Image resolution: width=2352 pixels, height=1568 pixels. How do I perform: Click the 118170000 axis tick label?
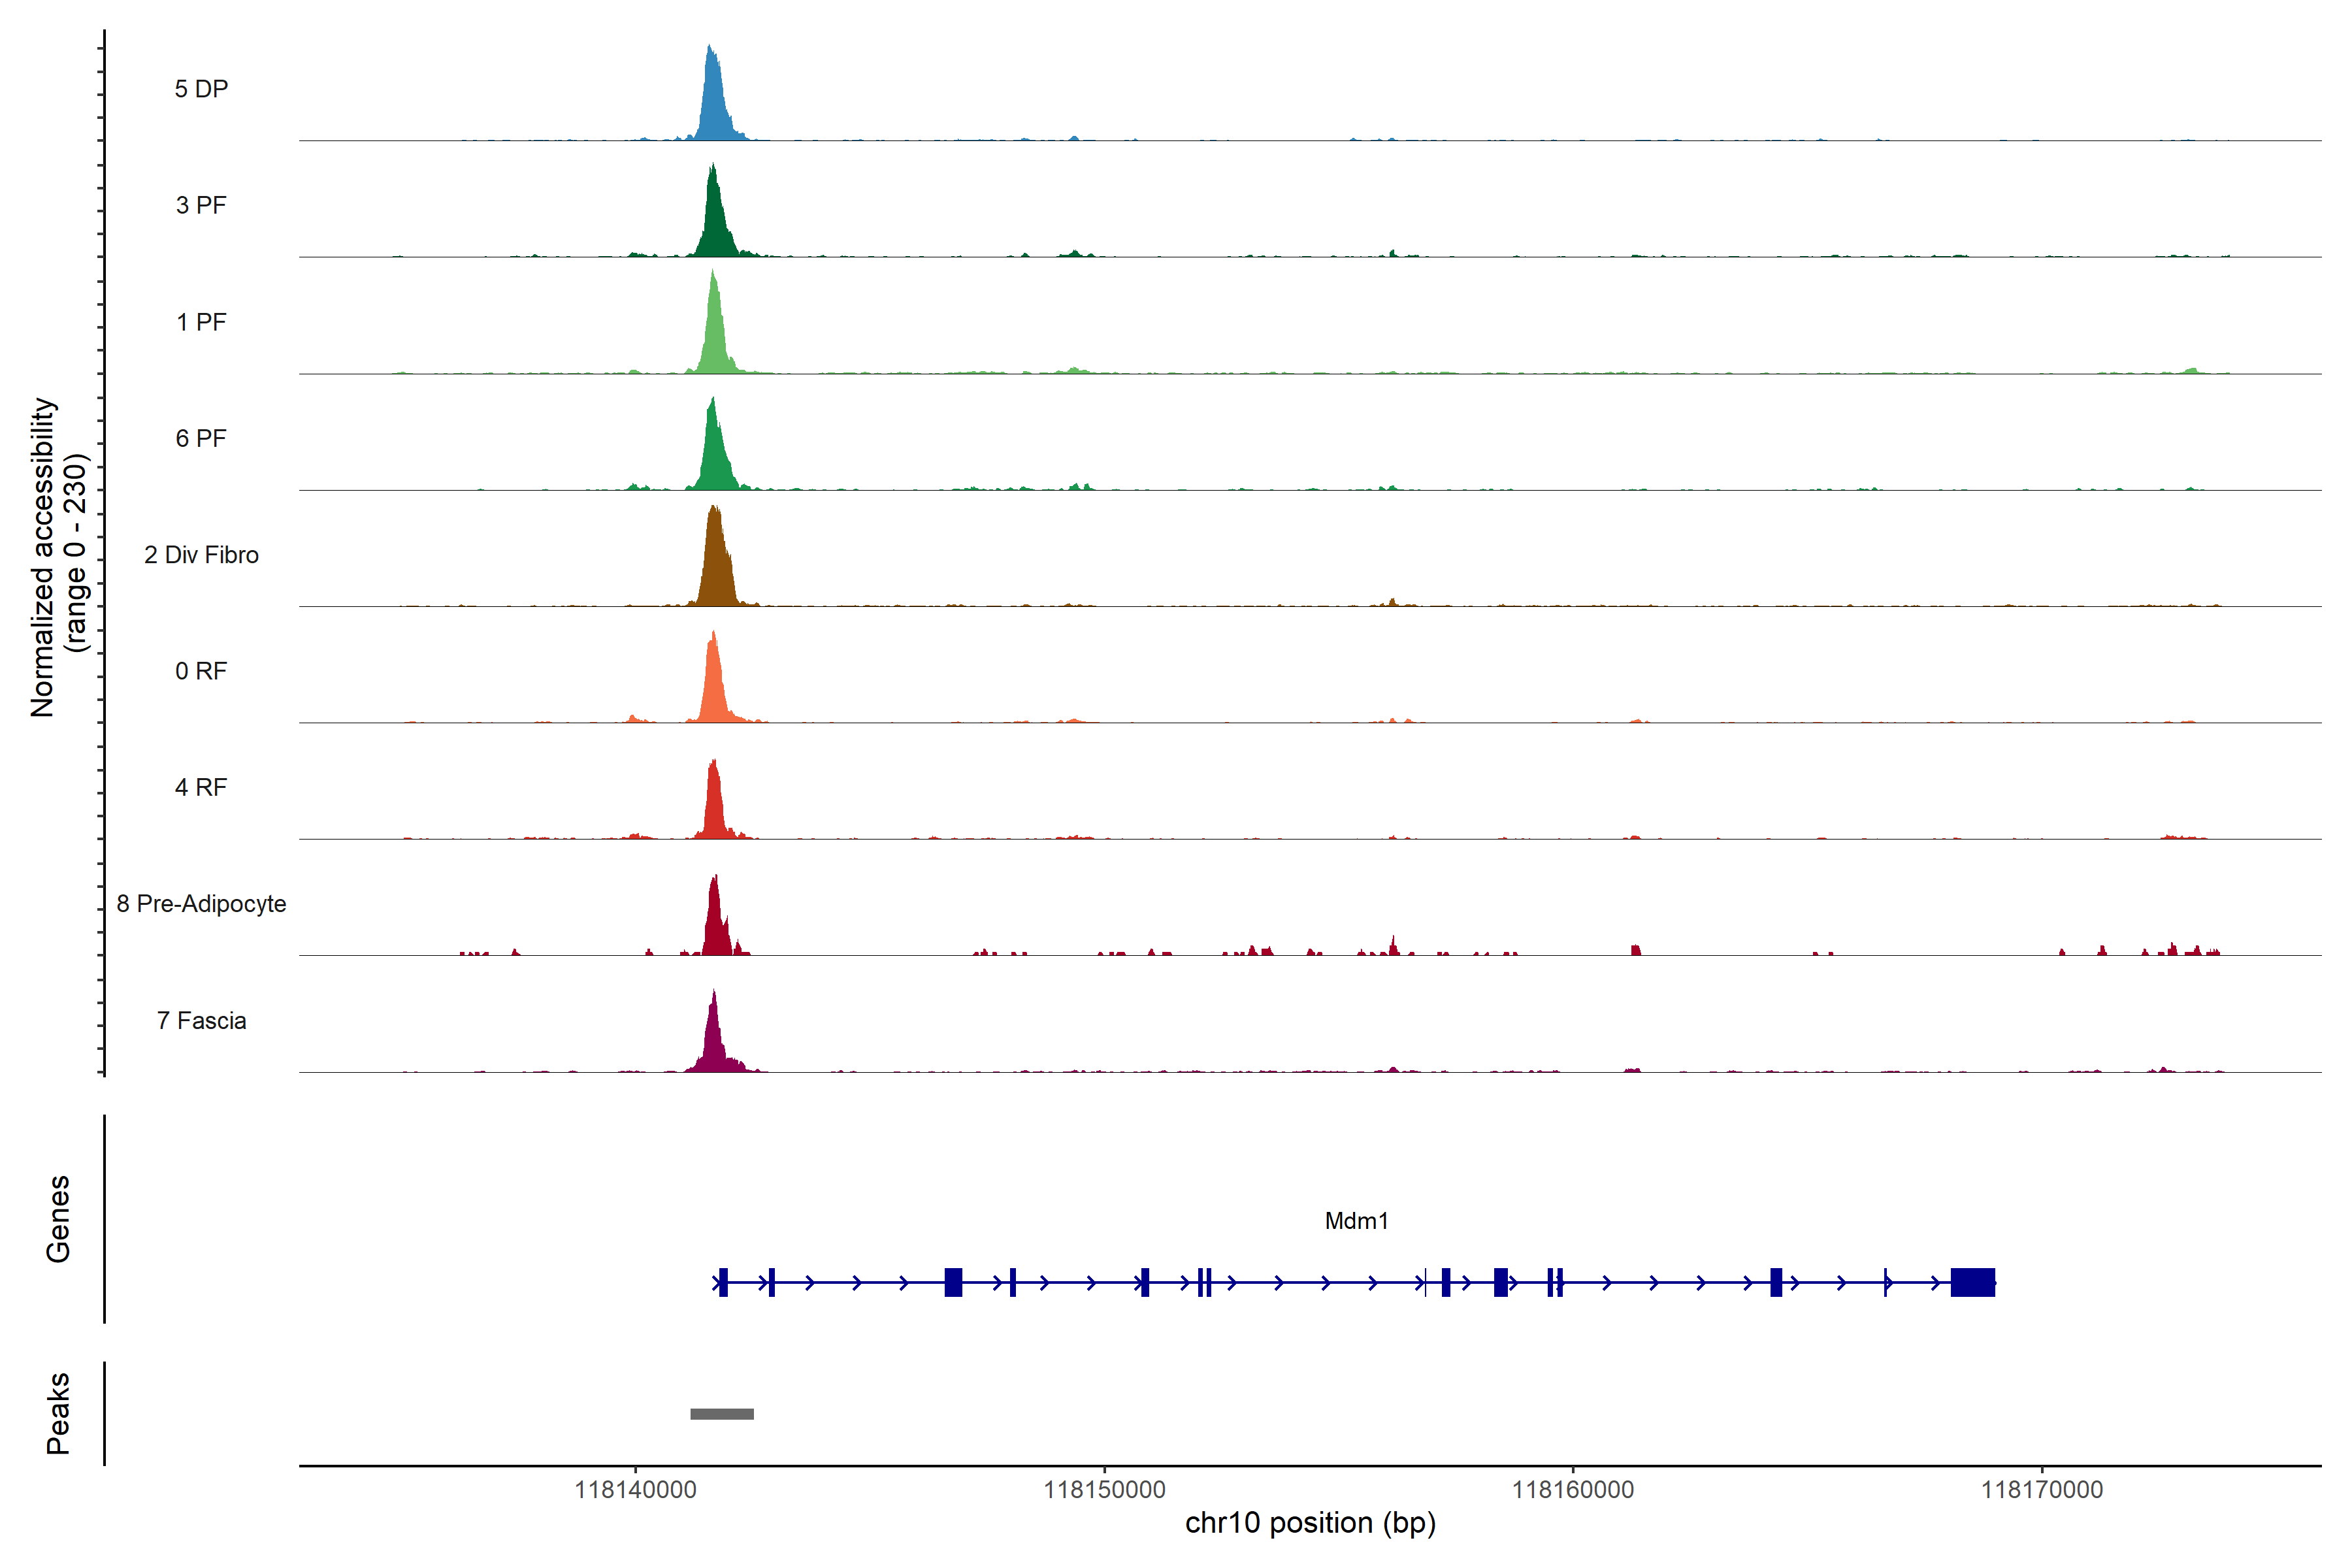click(2042, 1490)
